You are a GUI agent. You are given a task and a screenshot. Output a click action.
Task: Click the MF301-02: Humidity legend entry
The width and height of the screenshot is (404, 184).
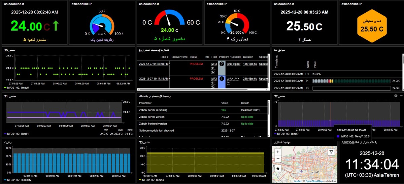[x=18, y=180]
